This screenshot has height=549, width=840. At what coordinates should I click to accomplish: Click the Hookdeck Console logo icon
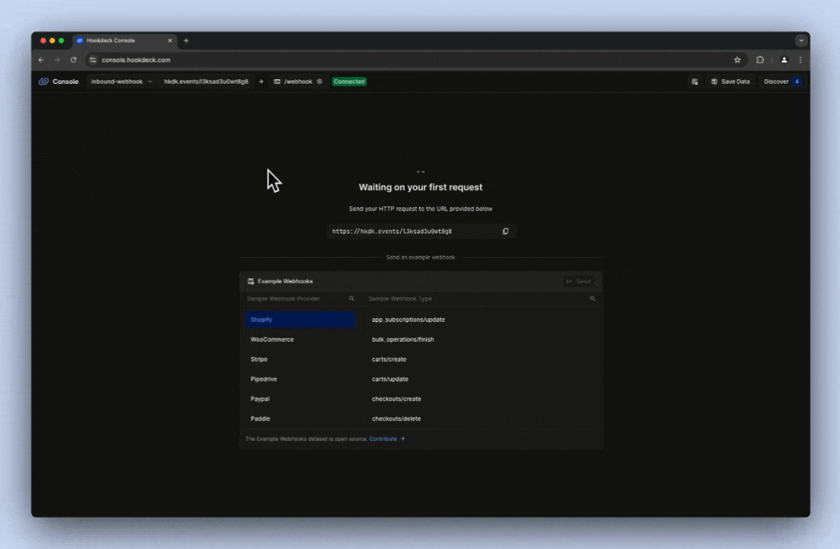pos(44,82)
